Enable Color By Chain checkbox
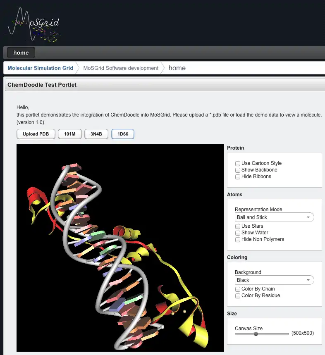This screenshot has width=325, height=355. pos(238,289)
